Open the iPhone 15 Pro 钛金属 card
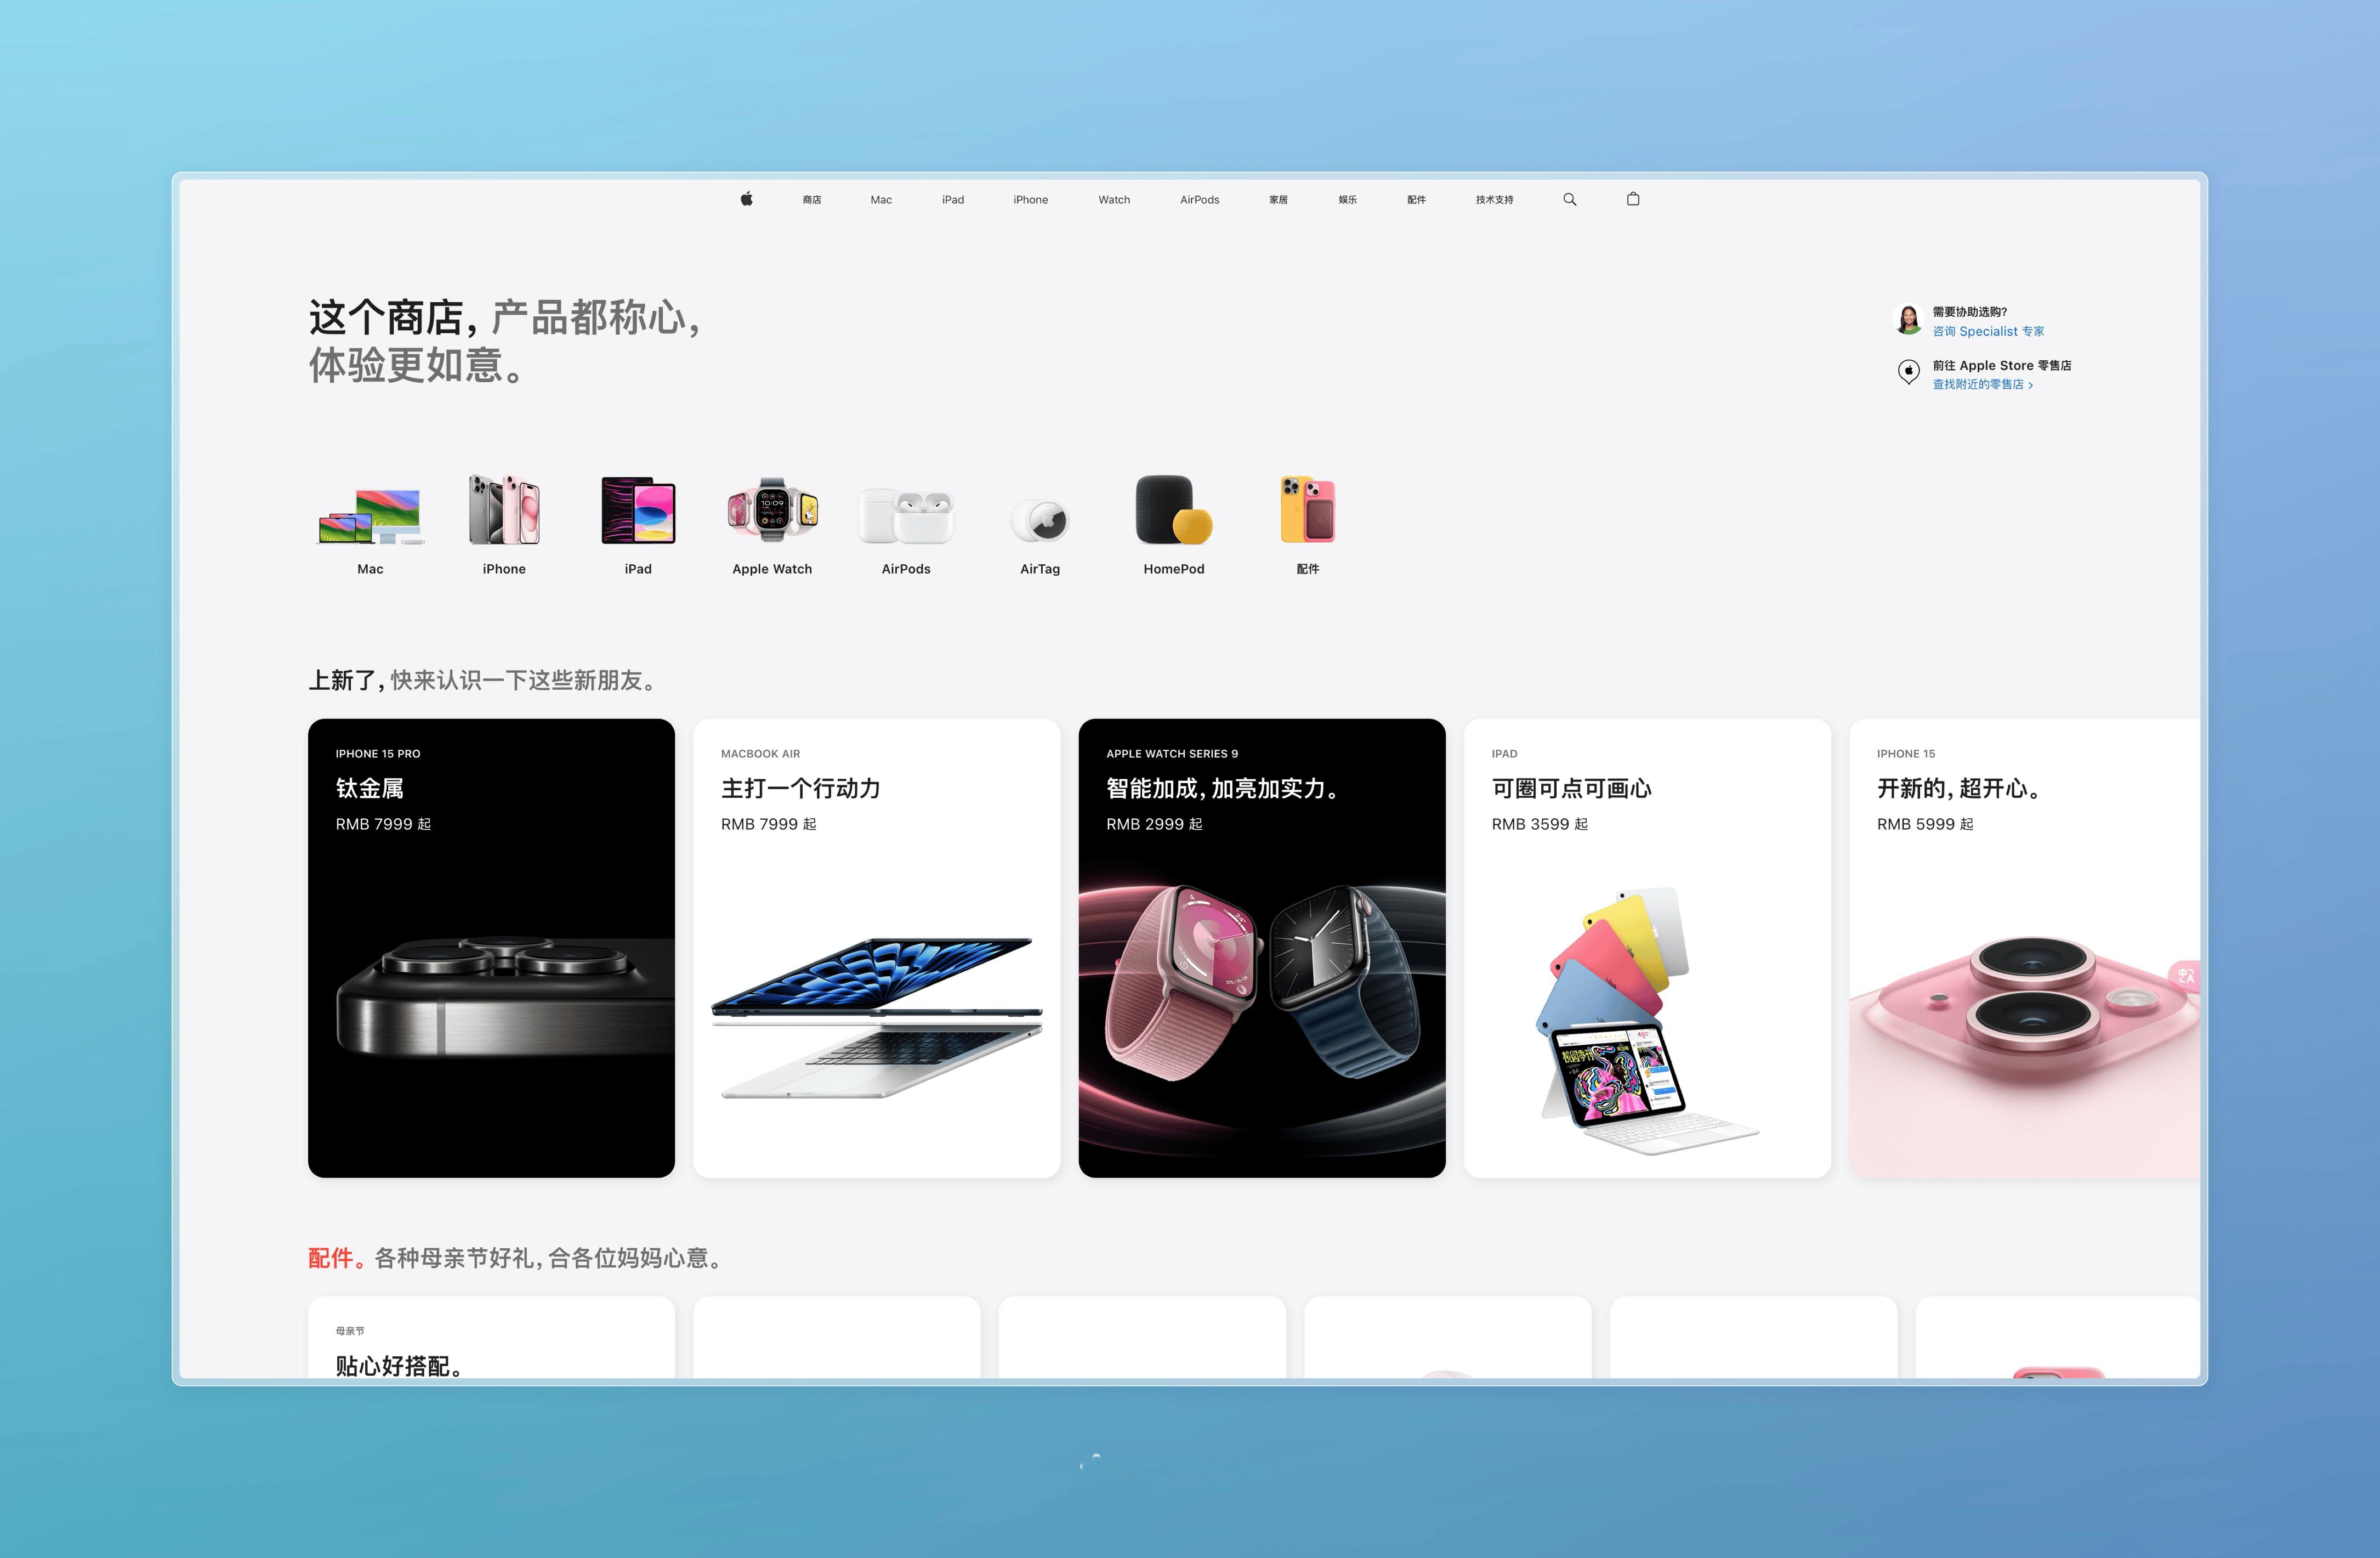The image size is (2380, 1558). pyautogui.click(x=491, y=948)
